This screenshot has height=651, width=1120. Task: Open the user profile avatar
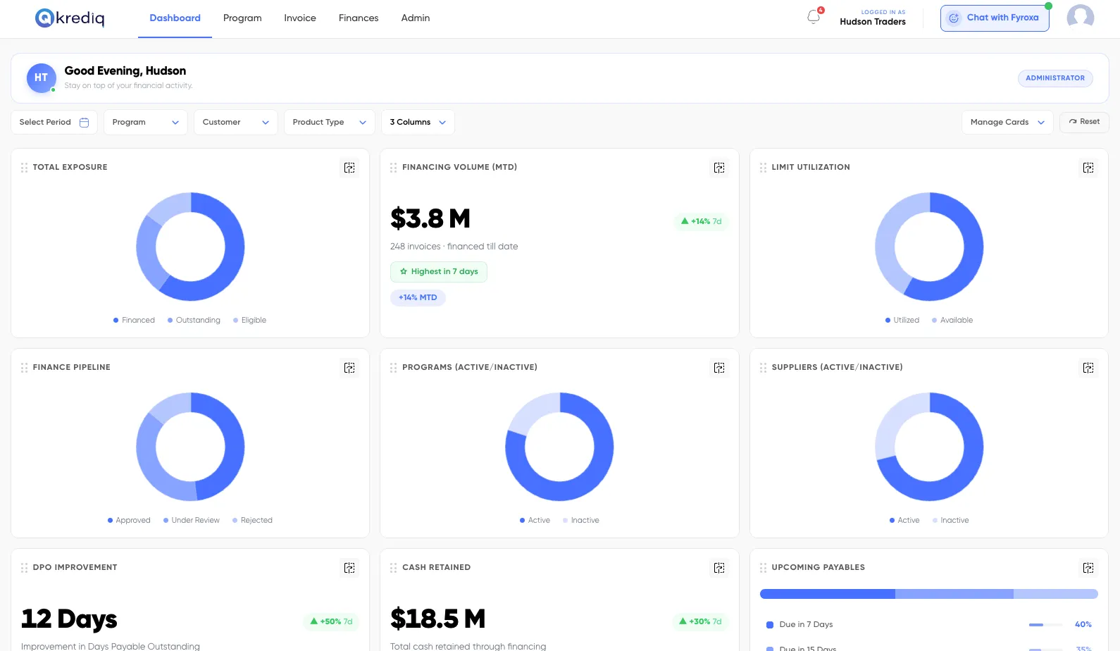pyautogui.click(x=1080, y=18)
